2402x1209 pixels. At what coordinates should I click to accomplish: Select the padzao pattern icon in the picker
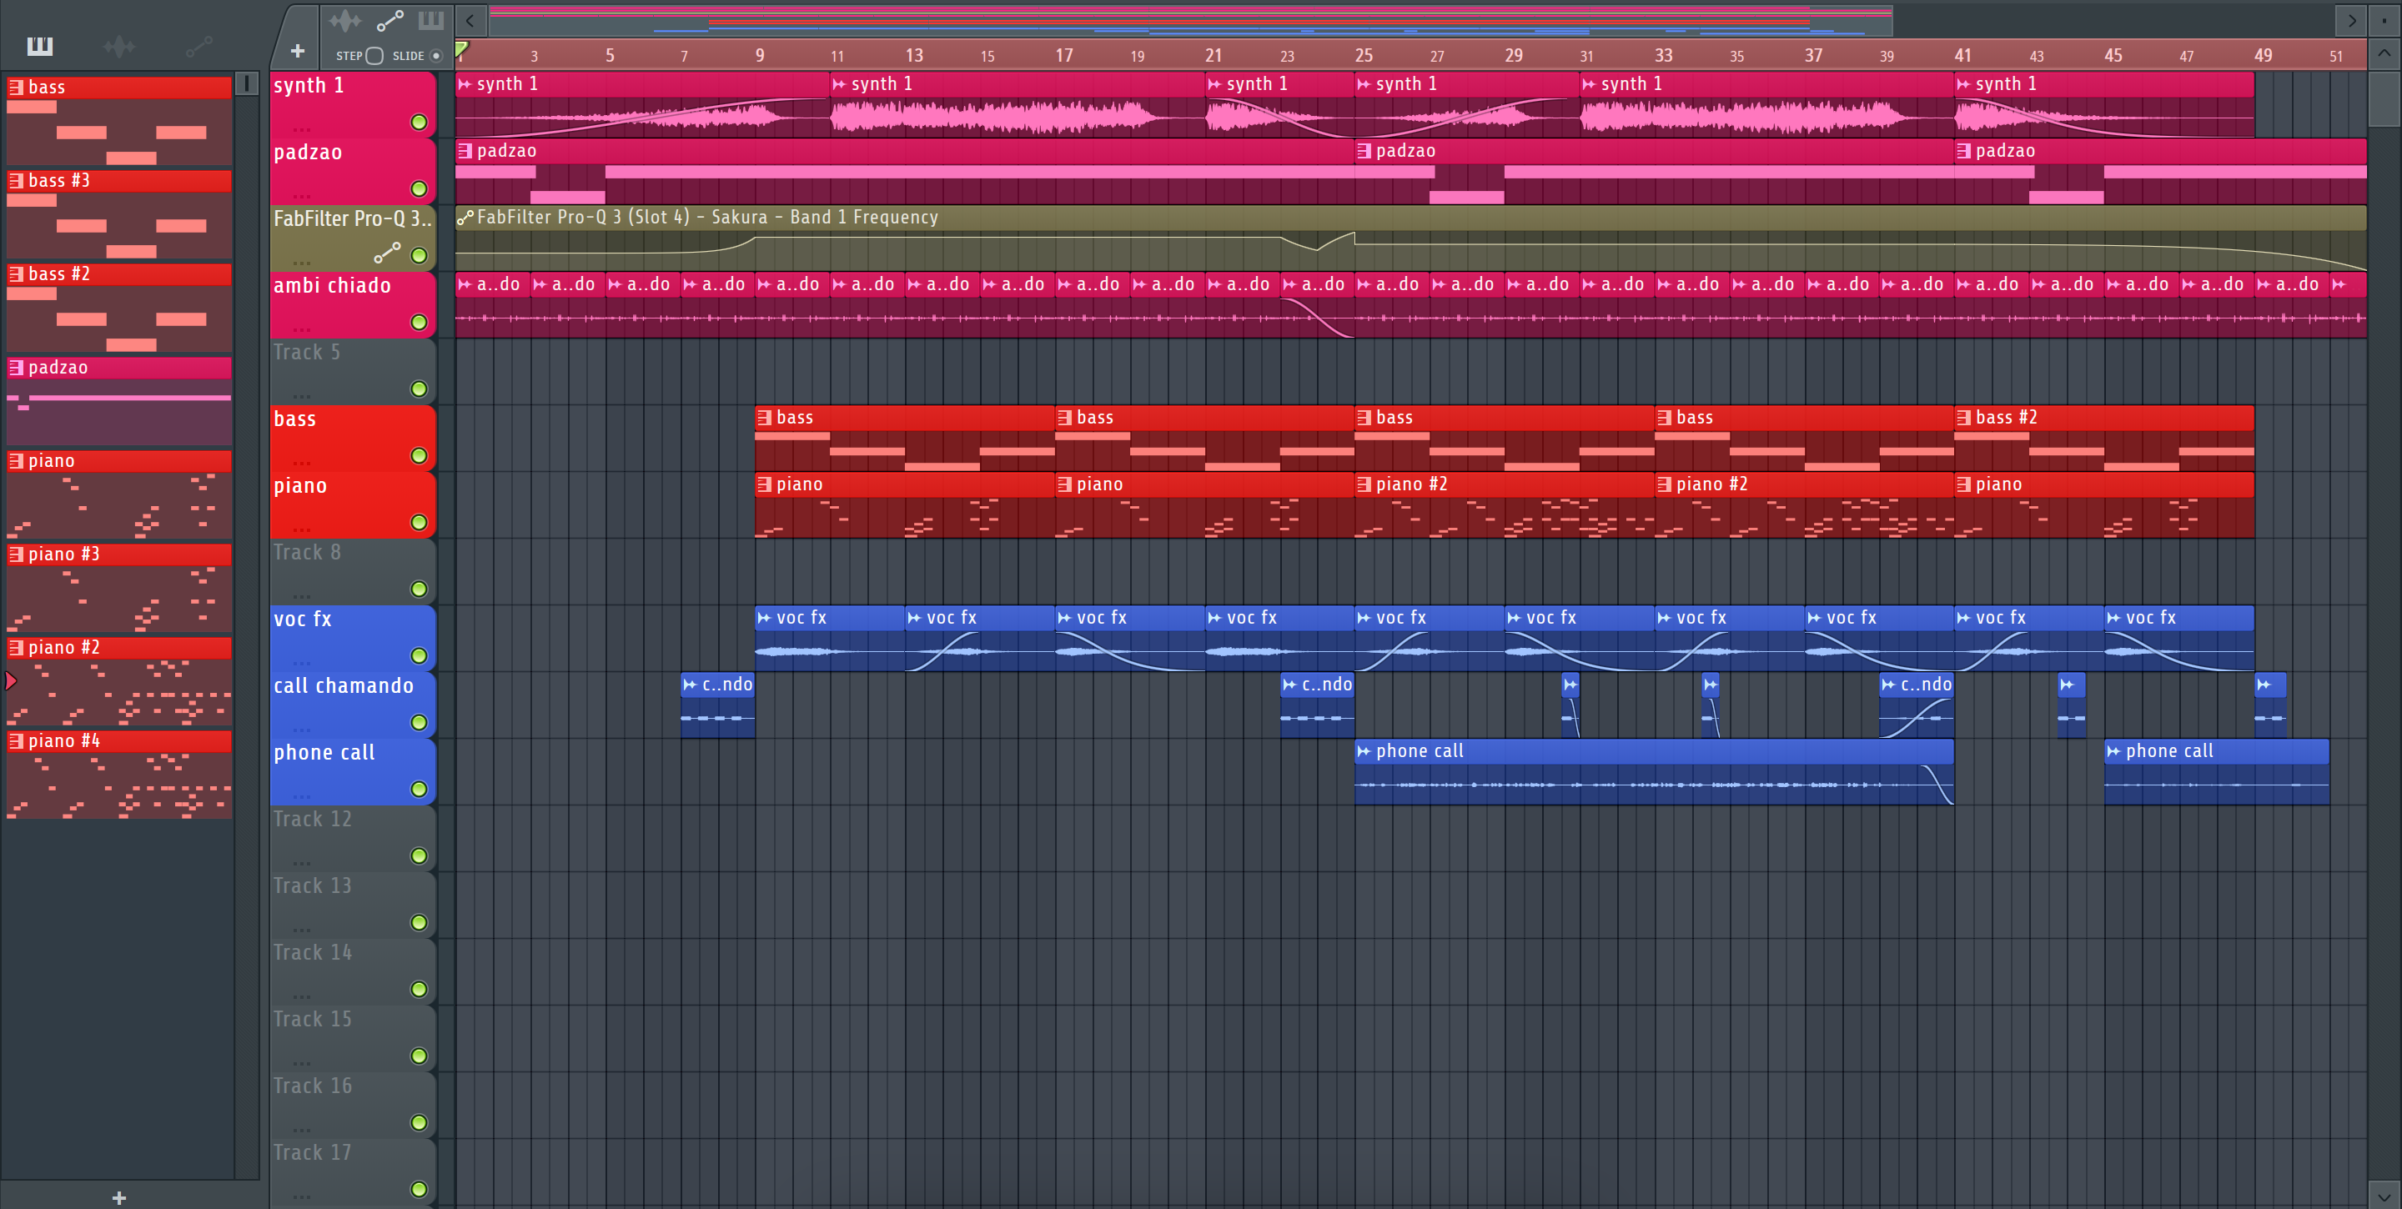(x=16, y=367)
